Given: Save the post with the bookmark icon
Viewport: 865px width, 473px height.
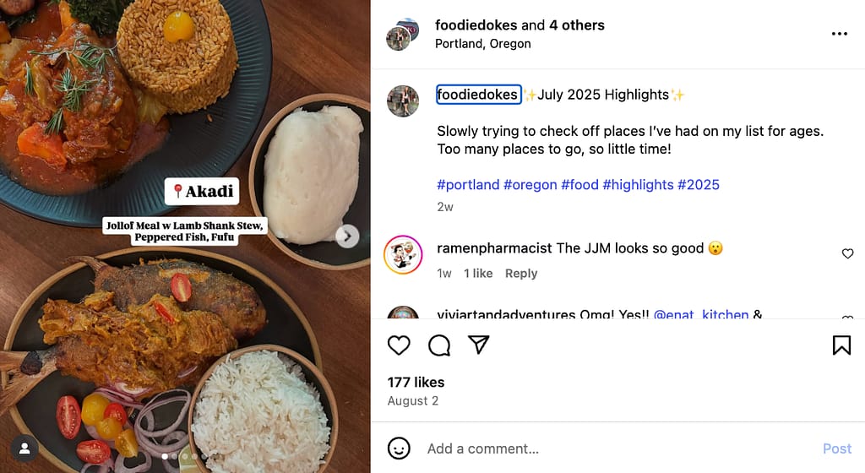Looking at the screenshot, I should click(x=841, y=345).
